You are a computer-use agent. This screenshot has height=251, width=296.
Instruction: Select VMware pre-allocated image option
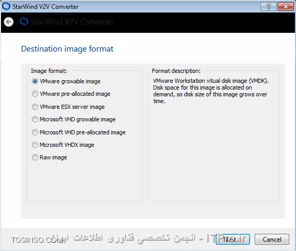point(71,94)
